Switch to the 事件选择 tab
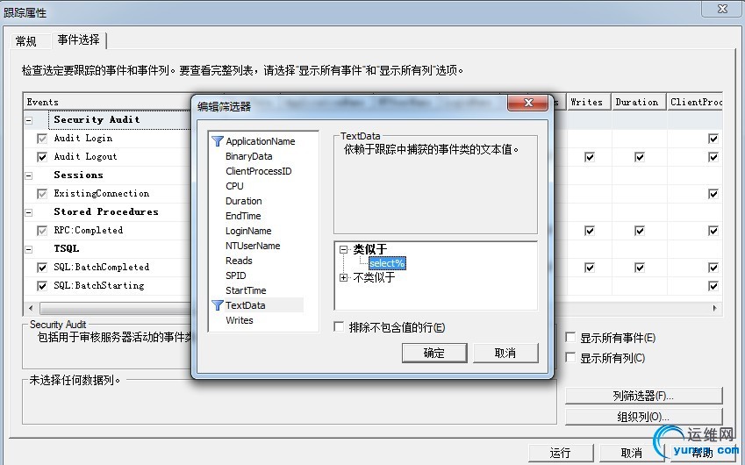Viewport: 745px width, 465px height. (78, 39)
